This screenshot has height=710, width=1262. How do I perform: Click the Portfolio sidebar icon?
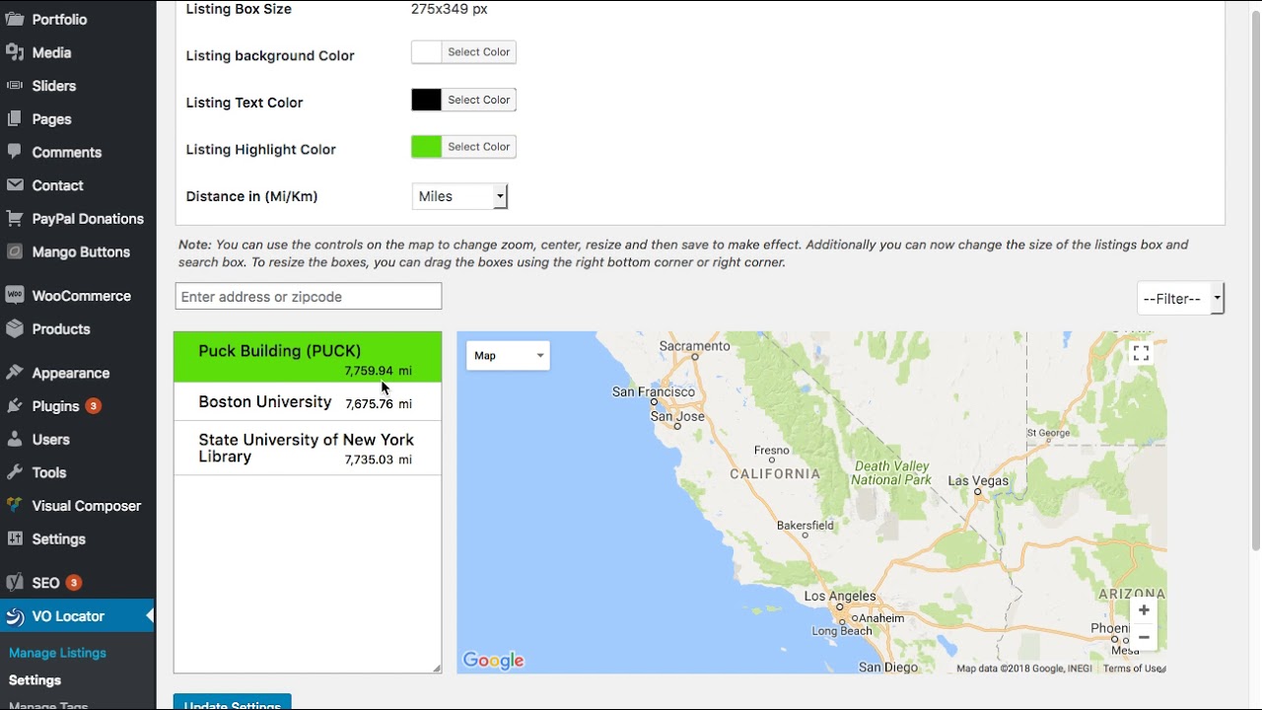pos(15,19)
